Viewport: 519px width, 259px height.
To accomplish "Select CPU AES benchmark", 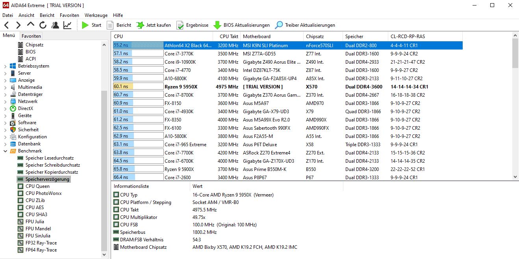I will click(35, 208).
